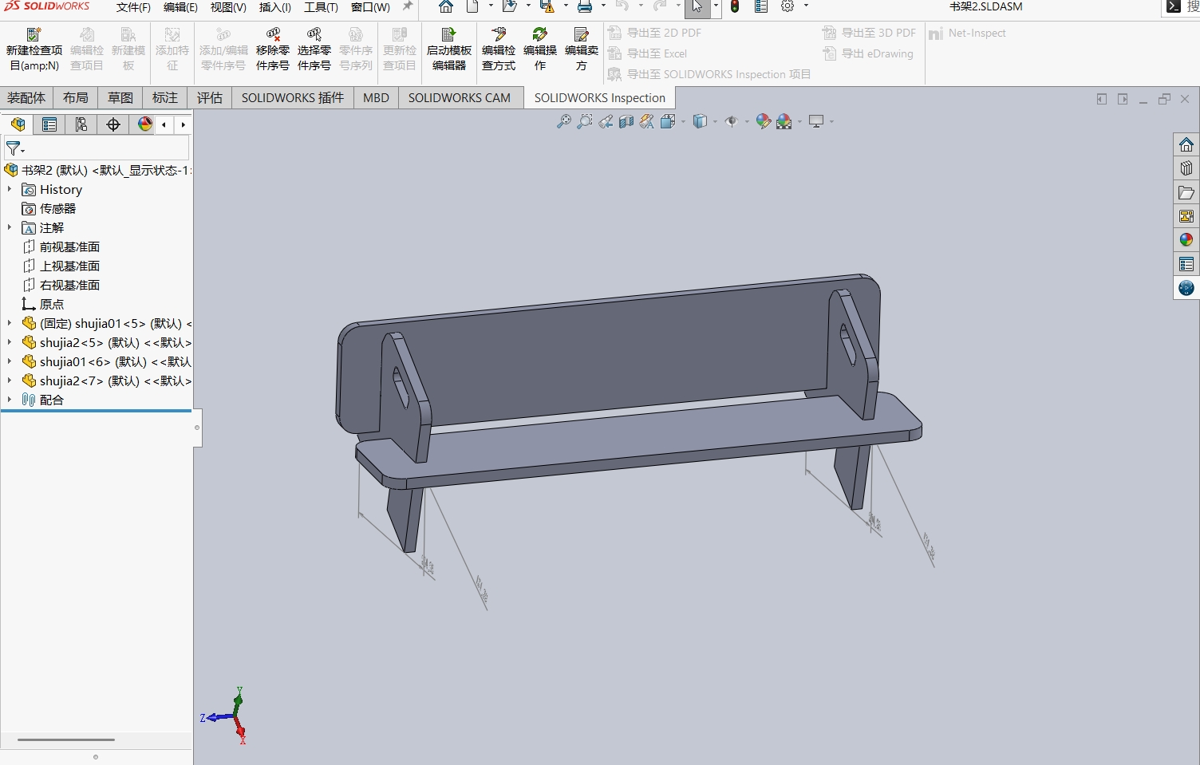Click feature tree filter funnel icon

(14, 148)
